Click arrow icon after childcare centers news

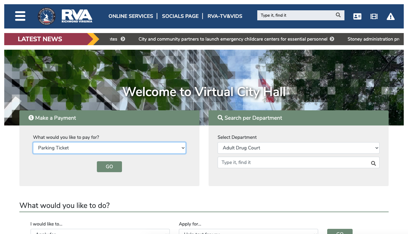coord(332,39)
